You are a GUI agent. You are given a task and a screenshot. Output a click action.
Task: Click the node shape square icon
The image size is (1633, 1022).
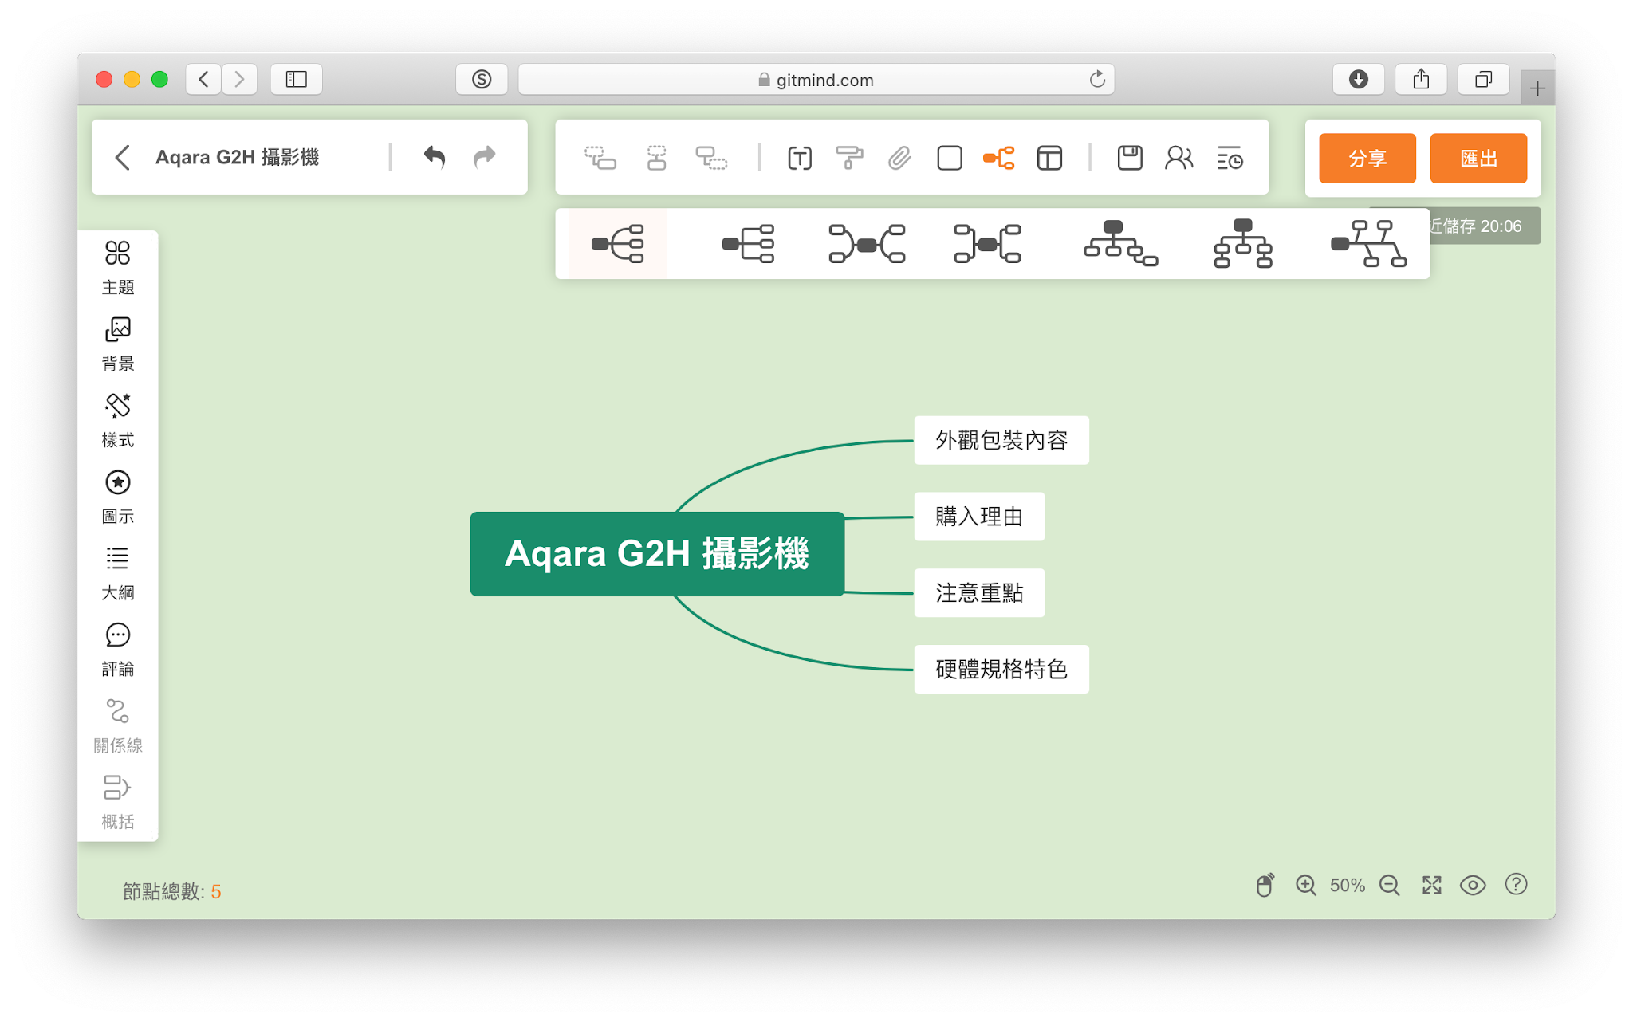click(x=949, y=158)
